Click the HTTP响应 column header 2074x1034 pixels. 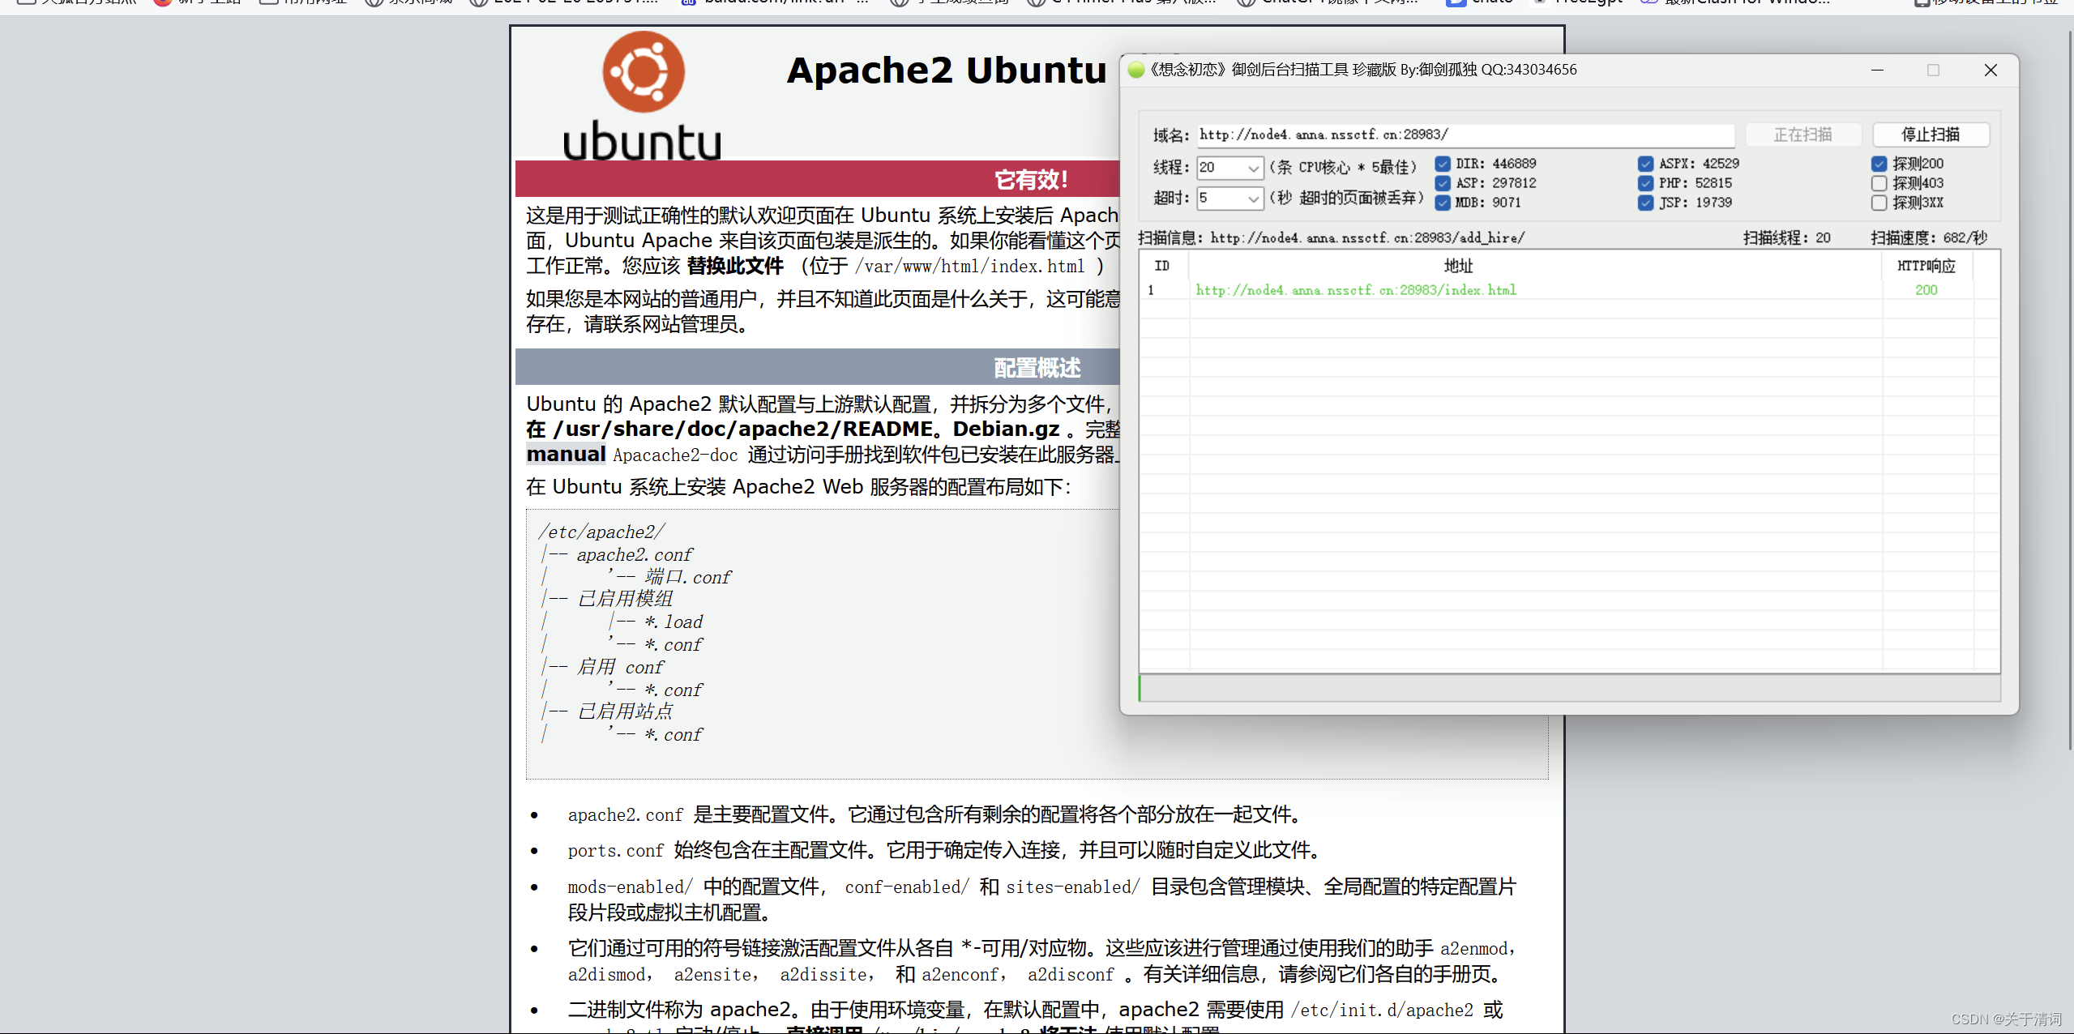click(x=1926, y=266)
